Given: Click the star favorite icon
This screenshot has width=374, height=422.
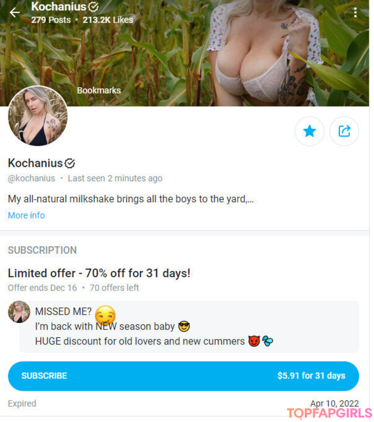Looking at the screenshot, I should point(309,131).
